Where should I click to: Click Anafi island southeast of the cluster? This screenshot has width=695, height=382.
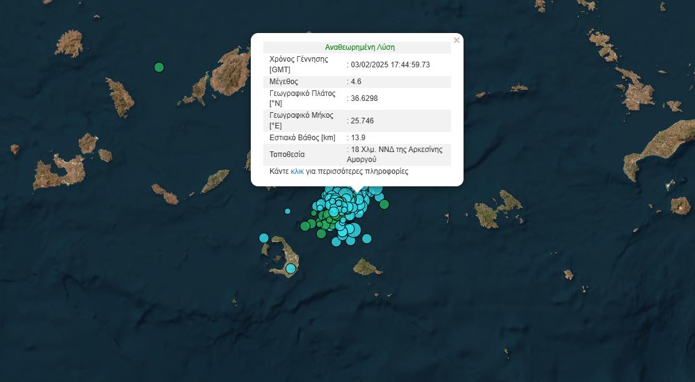point(367,267)
